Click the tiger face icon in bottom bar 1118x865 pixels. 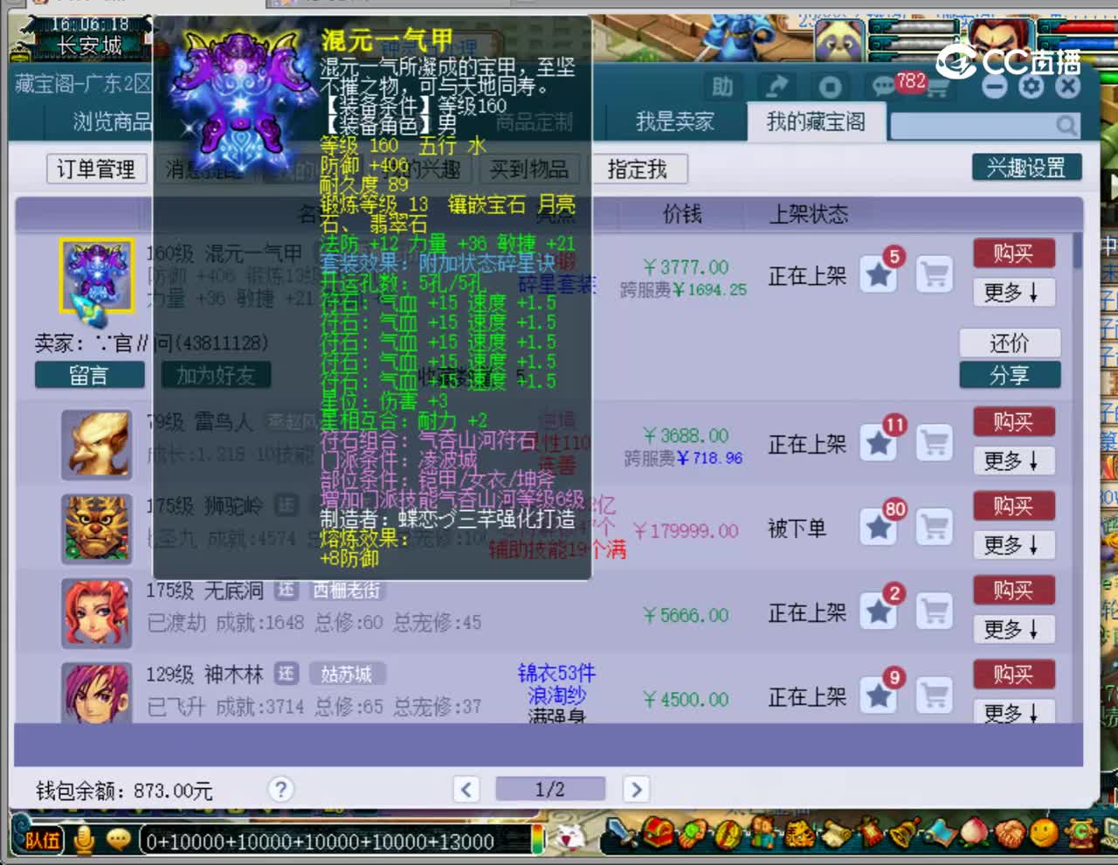pos(797,833)
